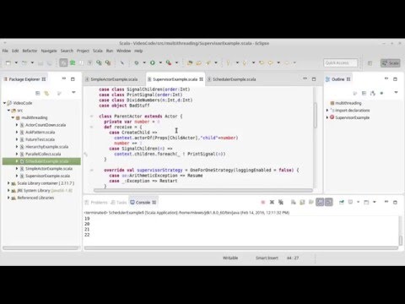Select HierarchyExample.scala in Package Explorer
Image resolution: width=405 pixels, height=304 pixels.
46,147
